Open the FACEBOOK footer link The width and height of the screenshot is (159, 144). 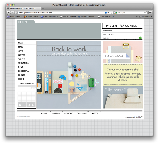tap(82, 113)
